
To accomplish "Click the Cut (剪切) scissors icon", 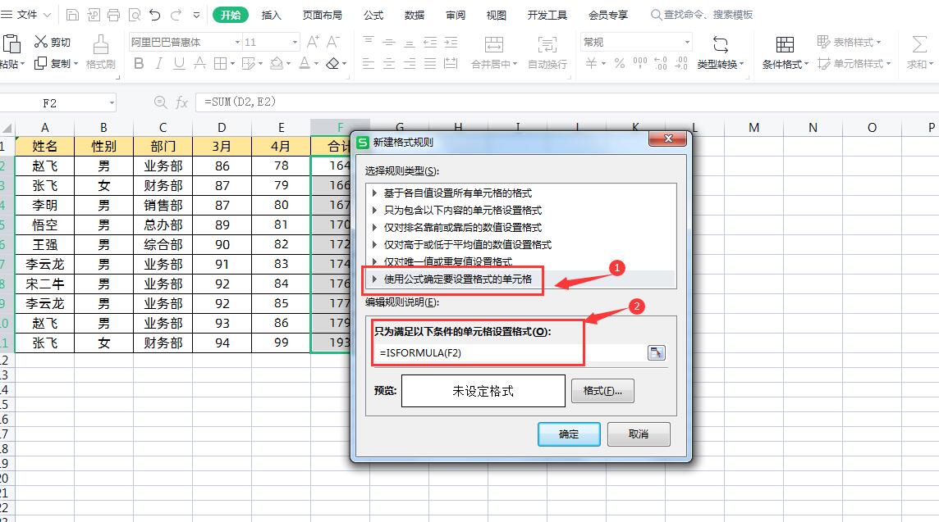I will pos(40,41).
